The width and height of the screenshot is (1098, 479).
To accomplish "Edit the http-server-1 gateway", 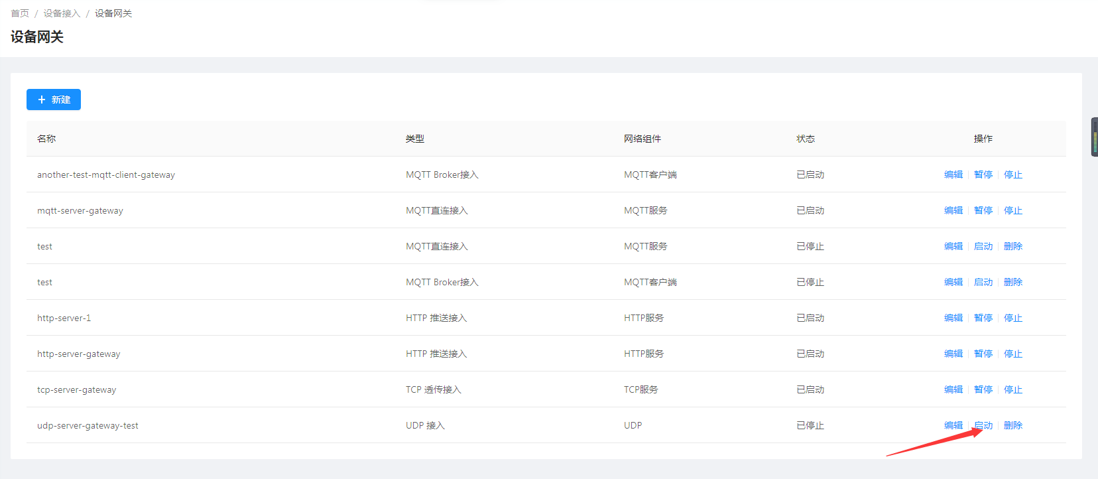I will [x=953, y=318].
